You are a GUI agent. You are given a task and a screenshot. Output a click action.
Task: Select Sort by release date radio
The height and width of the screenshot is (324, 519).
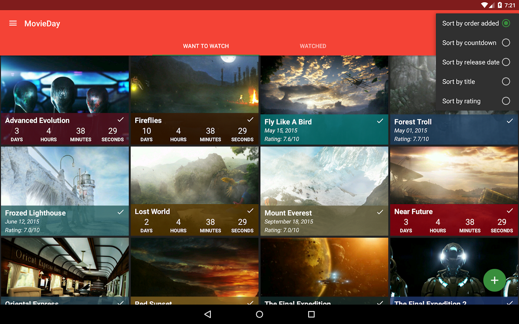[506, 62]
